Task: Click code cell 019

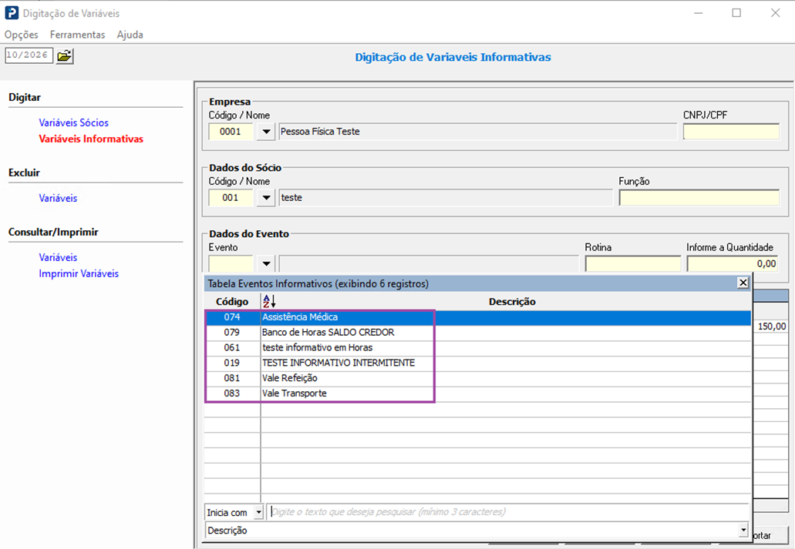Action: [x=232, y=363]
